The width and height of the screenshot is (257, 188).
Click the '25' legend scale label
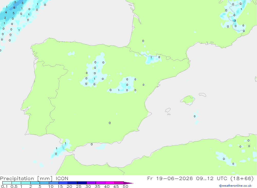(79, 186)
